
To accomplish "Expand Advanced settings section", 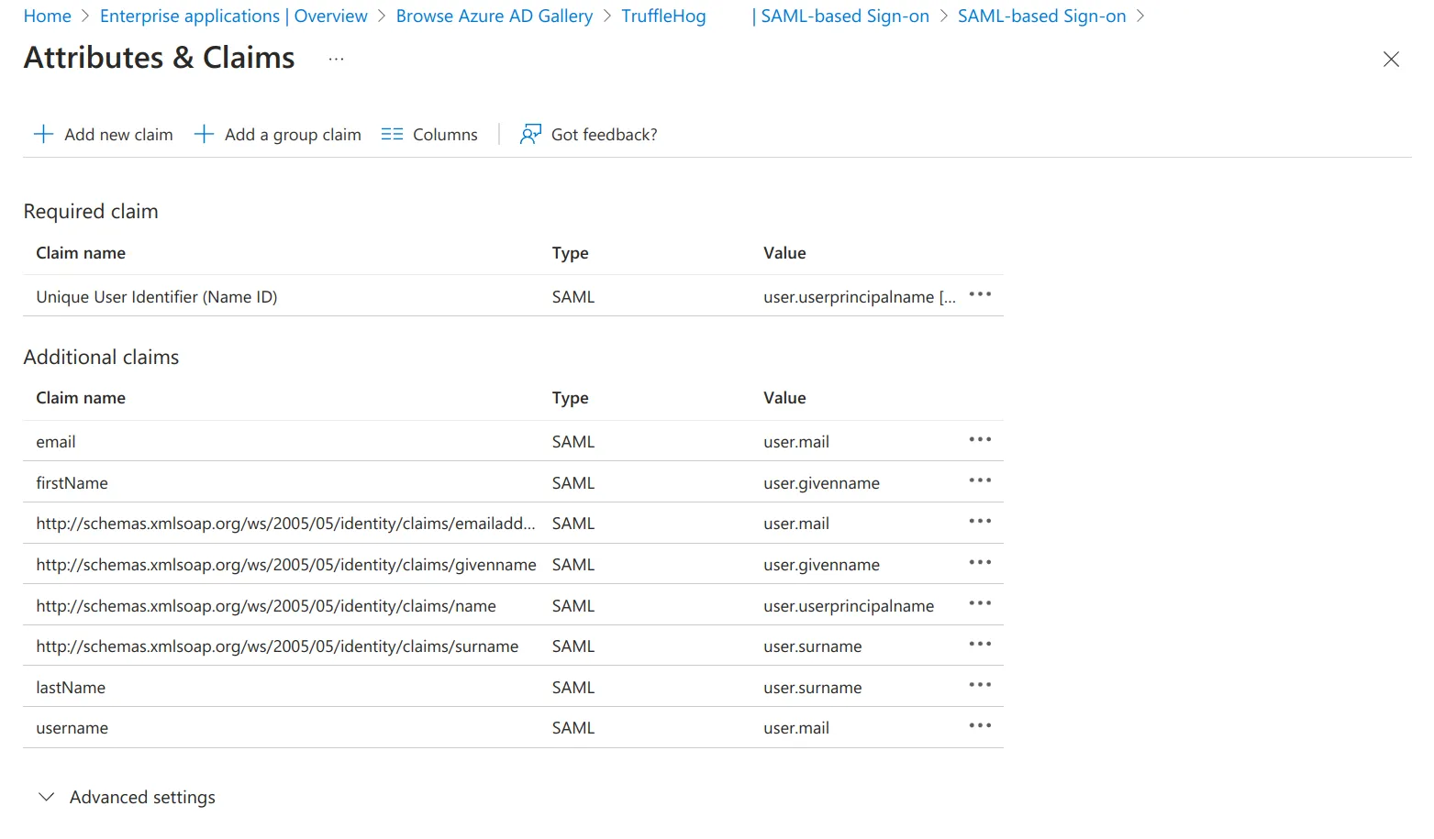I will pyautogui.click(x=127, y=798).
